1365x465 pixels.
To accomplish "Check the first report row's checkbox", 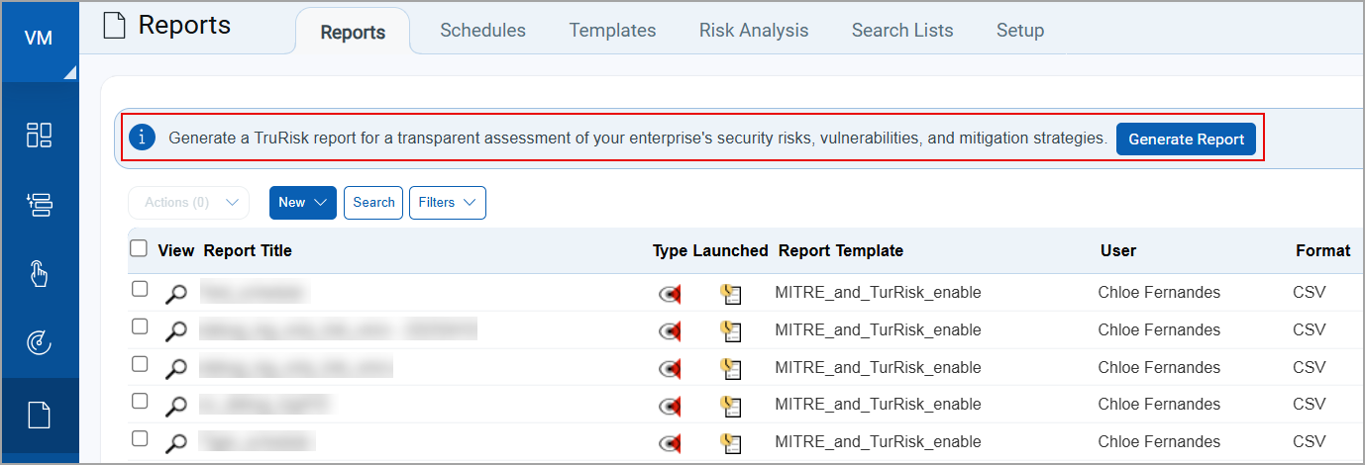I will [x=140, y=289].
